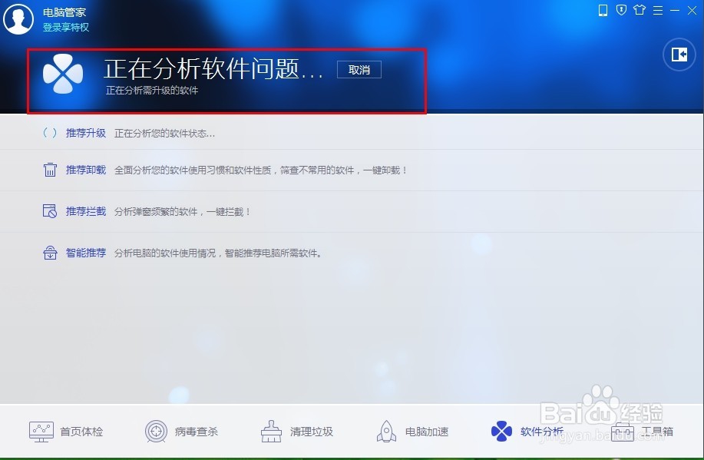Click the broom icon for 清理垃圾
Image resolution: width=704 pixels, height=460 pixels.
[272, 432]
